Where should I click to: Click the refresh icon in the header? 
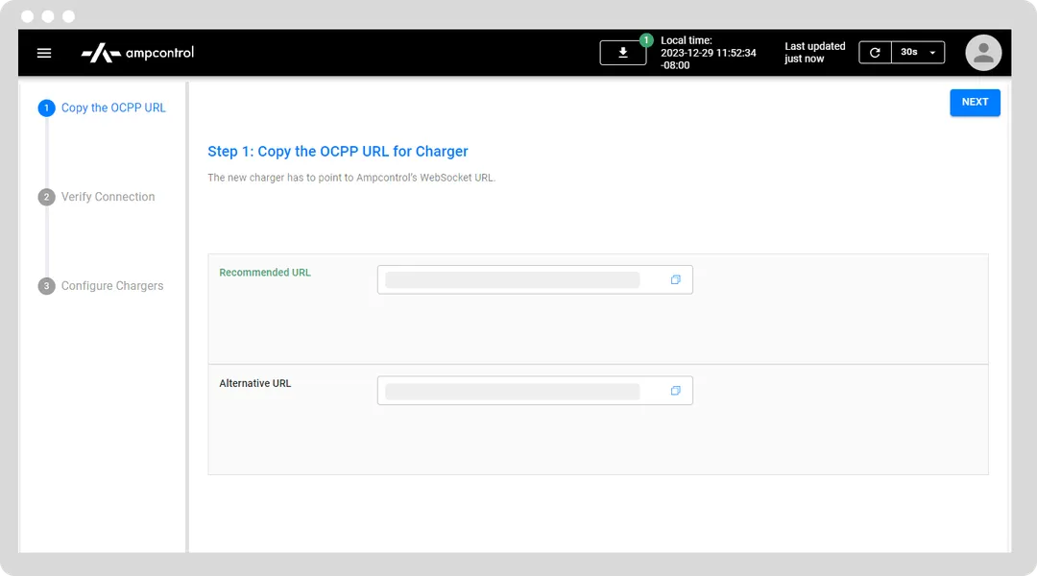pyautogui.click(x=875, y=53)
